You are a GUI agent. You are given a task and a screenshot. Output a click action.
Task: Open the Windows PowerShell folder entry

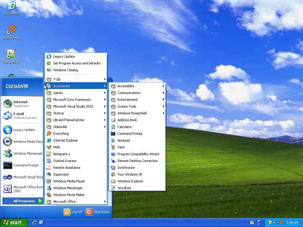[137, 113]
